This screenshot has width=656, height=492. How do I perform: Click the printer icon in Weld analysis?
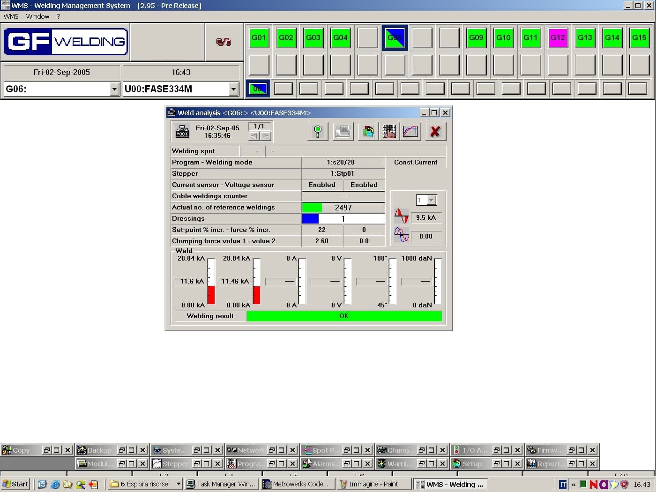pos(343,132)
